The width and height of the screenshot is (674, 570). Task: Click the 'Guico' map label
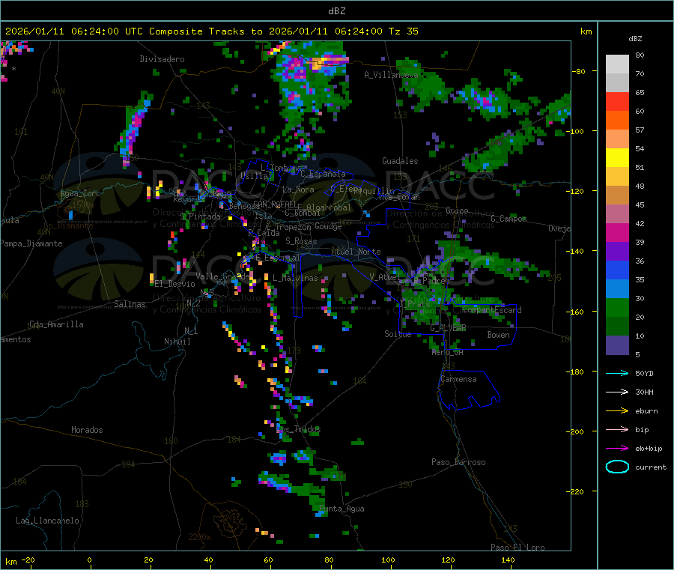[457, 211]
